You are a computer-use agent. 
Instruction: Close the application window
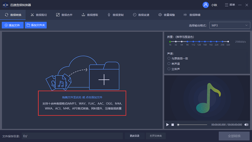(x=247, y=5)
